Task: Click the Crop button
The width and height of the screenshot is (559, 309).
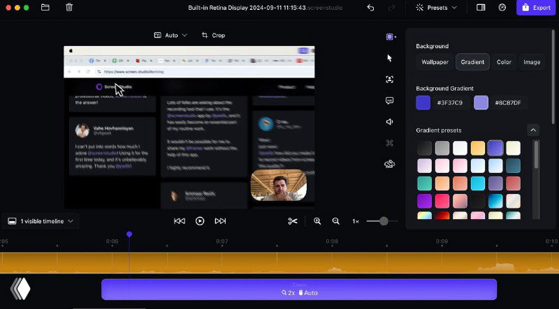Action: [x=213, y=35]
